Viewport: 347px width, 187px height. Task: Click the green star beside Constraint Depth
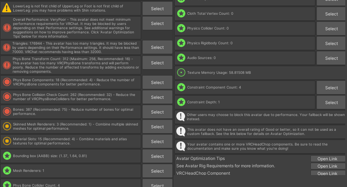181,102
